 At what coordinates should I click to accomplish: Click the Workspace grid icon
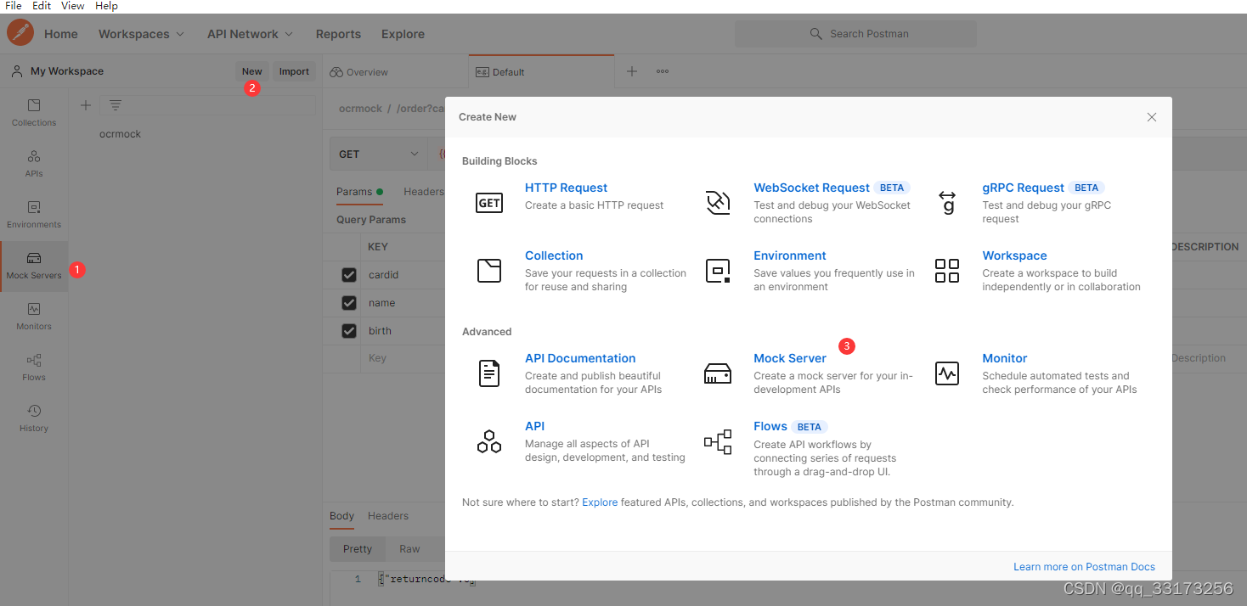coord(947,271)
